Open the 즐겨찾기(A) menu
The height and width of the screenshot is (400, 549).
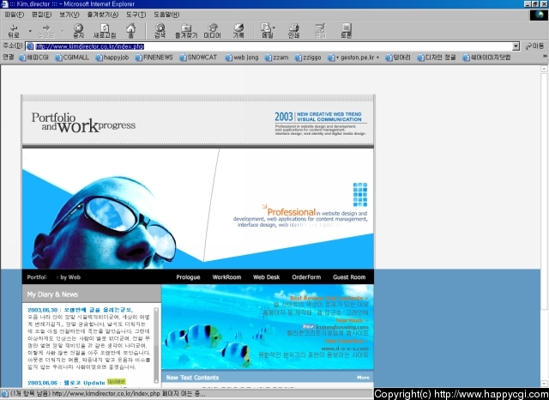tap(103, 15)
